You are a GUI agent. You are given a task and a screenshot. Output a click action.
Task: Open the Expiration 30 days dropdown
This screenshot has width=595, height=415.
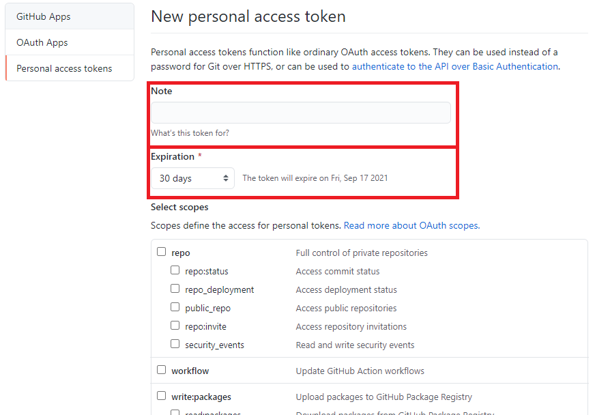[x=193, y=178]
